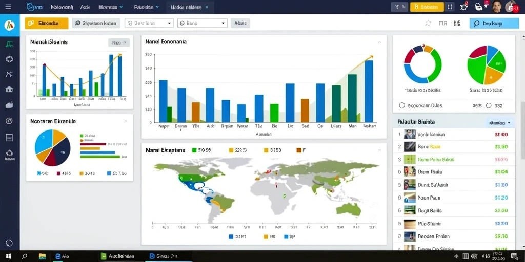Expand dropdown in Puladtan Blaiota panel header
Image resolution: width=525 pixels, height=262 pixels.
point(499,123)
